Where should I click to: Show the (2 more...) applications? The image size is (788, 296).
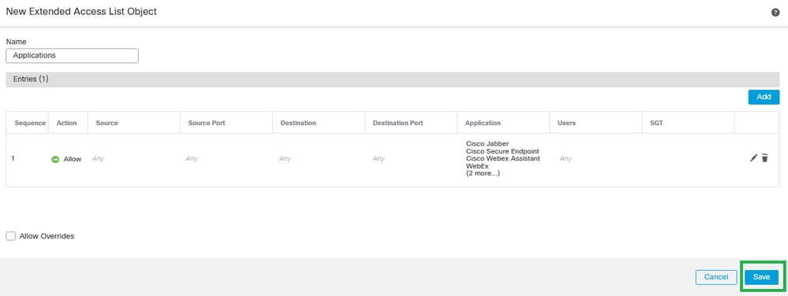483,173
